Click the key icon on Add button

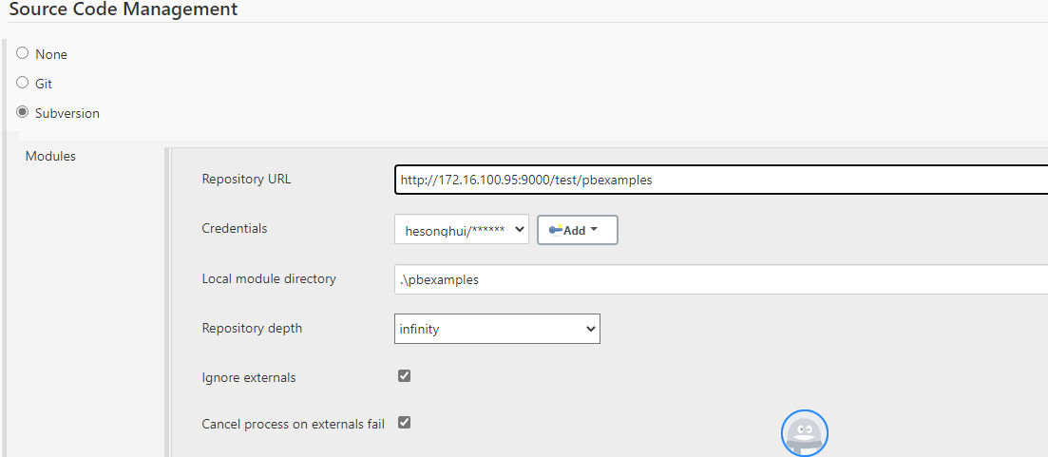555,230
